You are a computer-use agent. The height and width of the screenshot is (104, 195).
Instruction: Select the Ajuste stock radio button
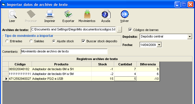click(54, 41)
